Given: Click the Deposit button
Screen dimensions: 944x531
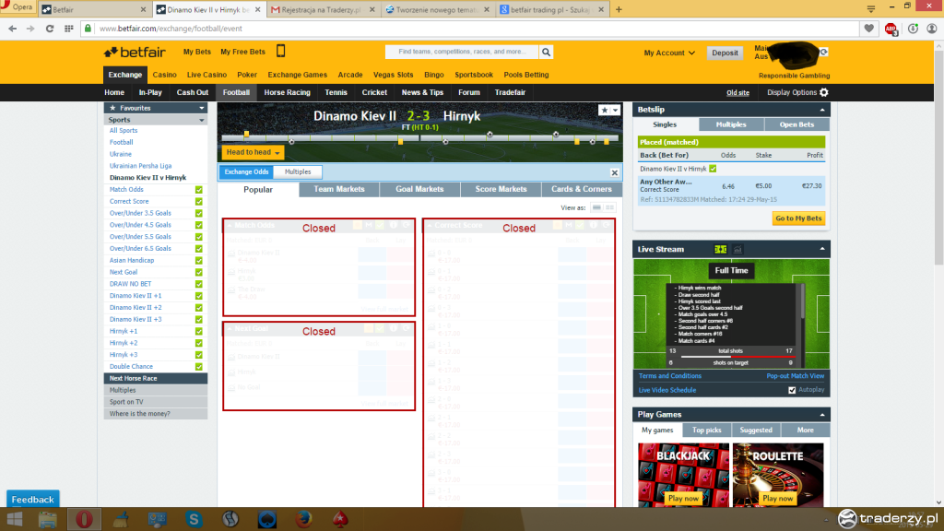Looking at the screenshot, I should (x=725, y=53).
